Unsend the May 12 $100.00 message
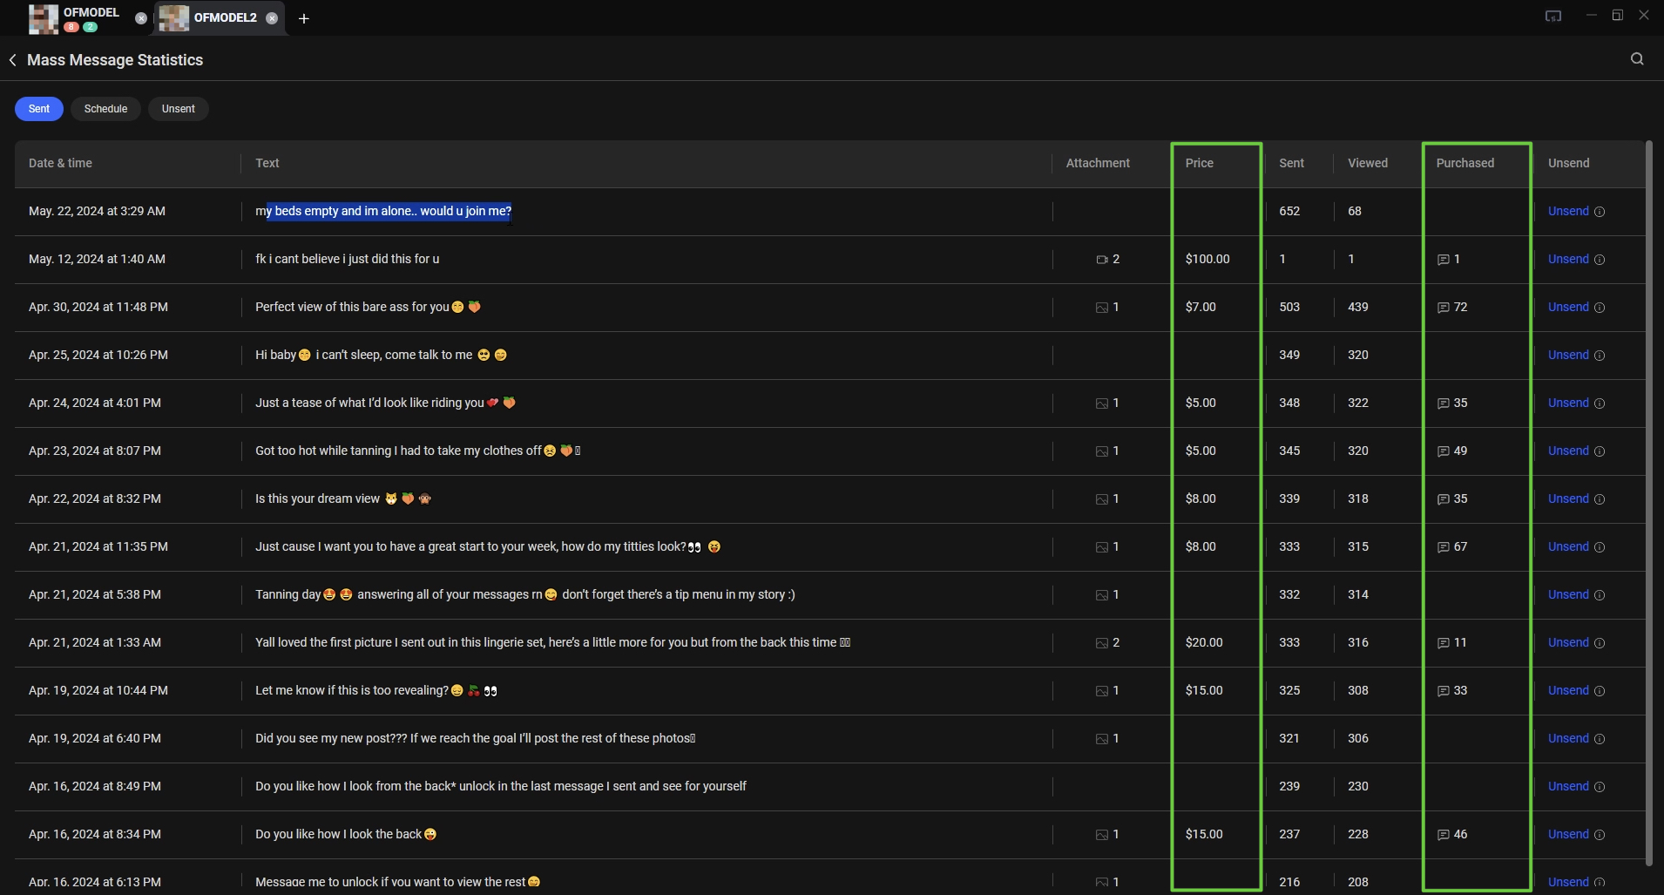Screen dimensions: 1664x895 tap(1567, 259)
